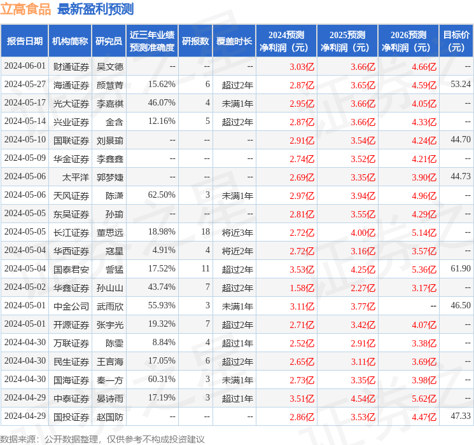Screen dimensions: 474x445
Task: Select the 研究员 column header
Action: coord(109,41)
